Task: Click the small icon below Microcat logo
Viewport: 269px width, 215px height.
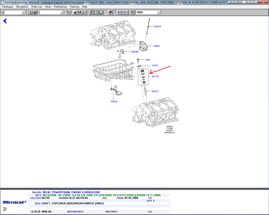Action: [5, 209]
